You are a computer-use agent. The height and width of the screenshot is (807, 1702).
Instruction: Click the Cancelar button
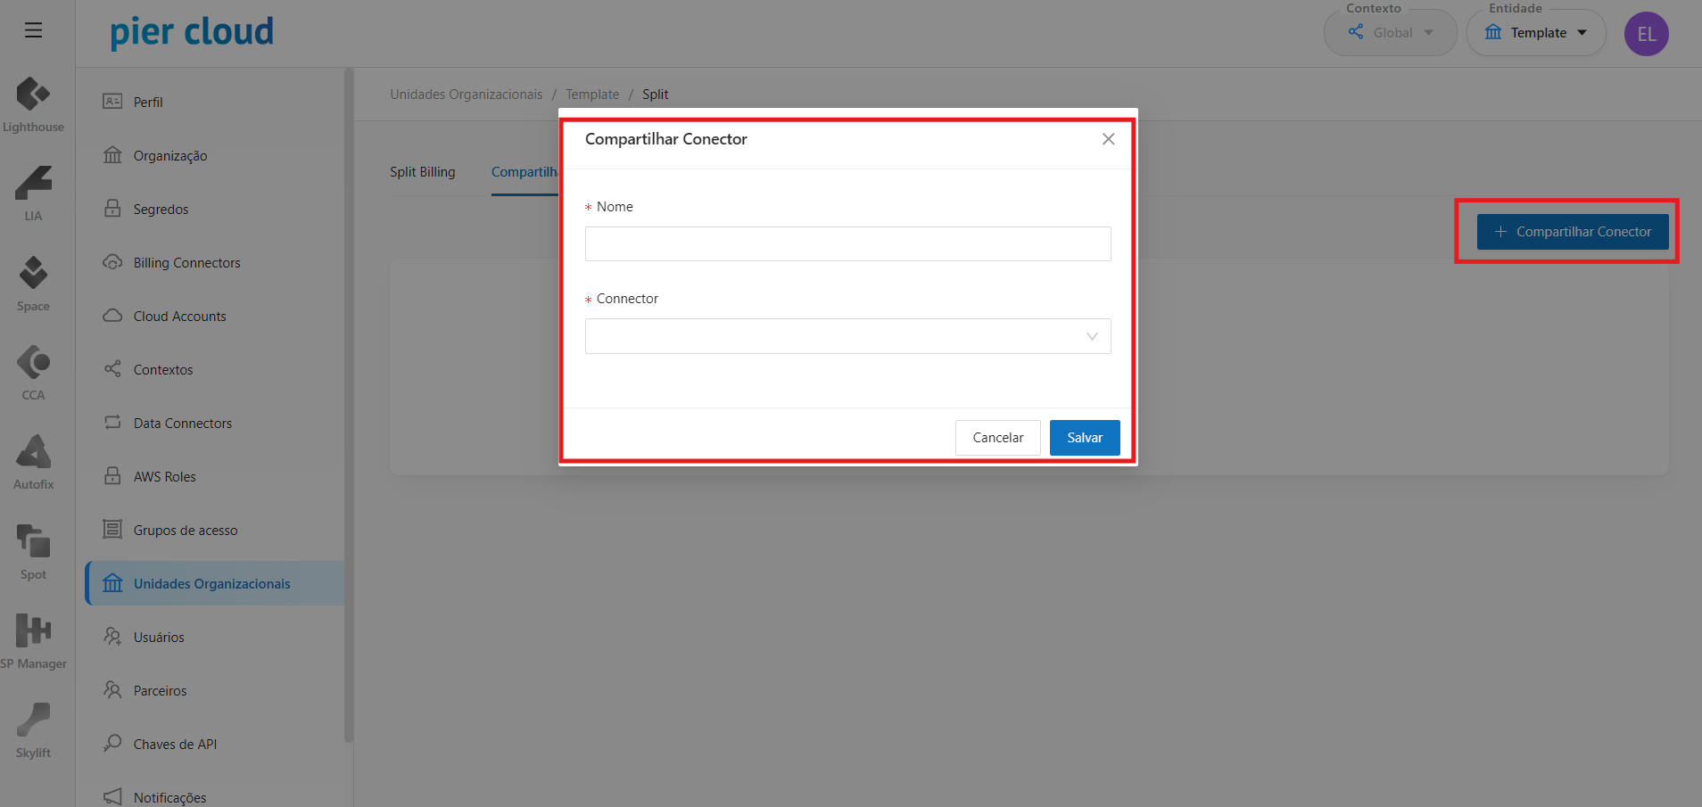pyautogui.click(x=997, y=438)
